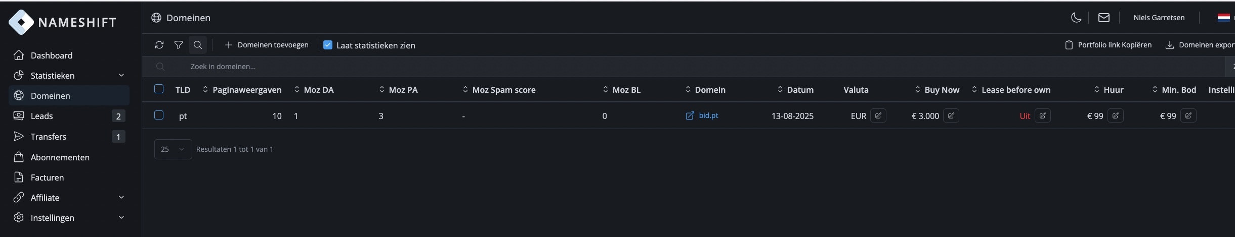
Task: Tick the checkbox for the pt row
Action: [x=159, y=115]
